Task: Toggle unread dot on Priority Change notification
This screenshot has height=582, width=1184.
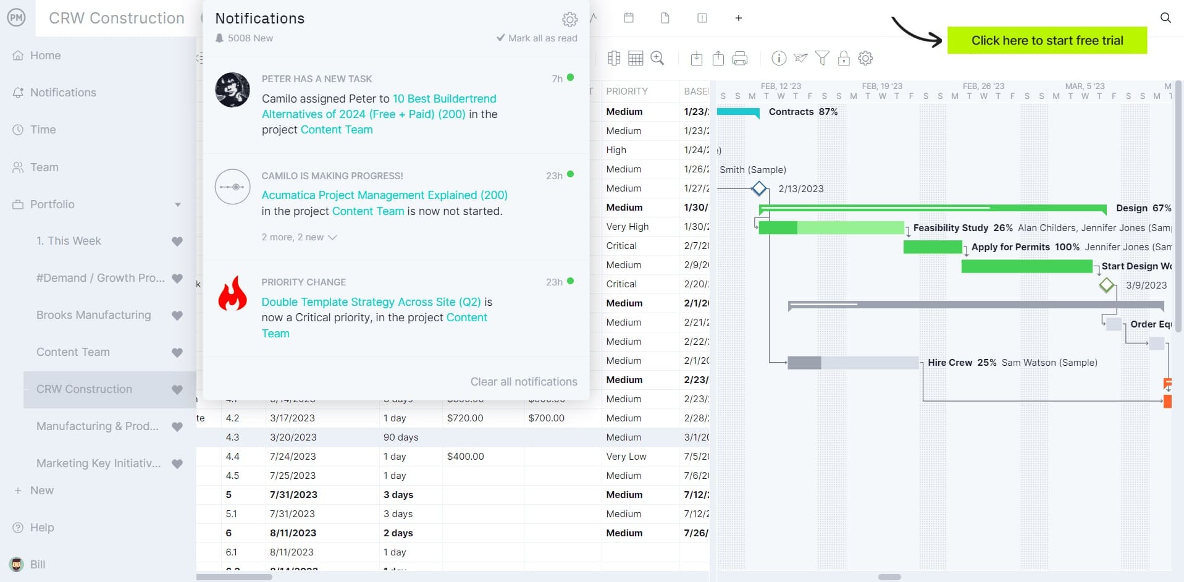Action: tap(570, 281)
